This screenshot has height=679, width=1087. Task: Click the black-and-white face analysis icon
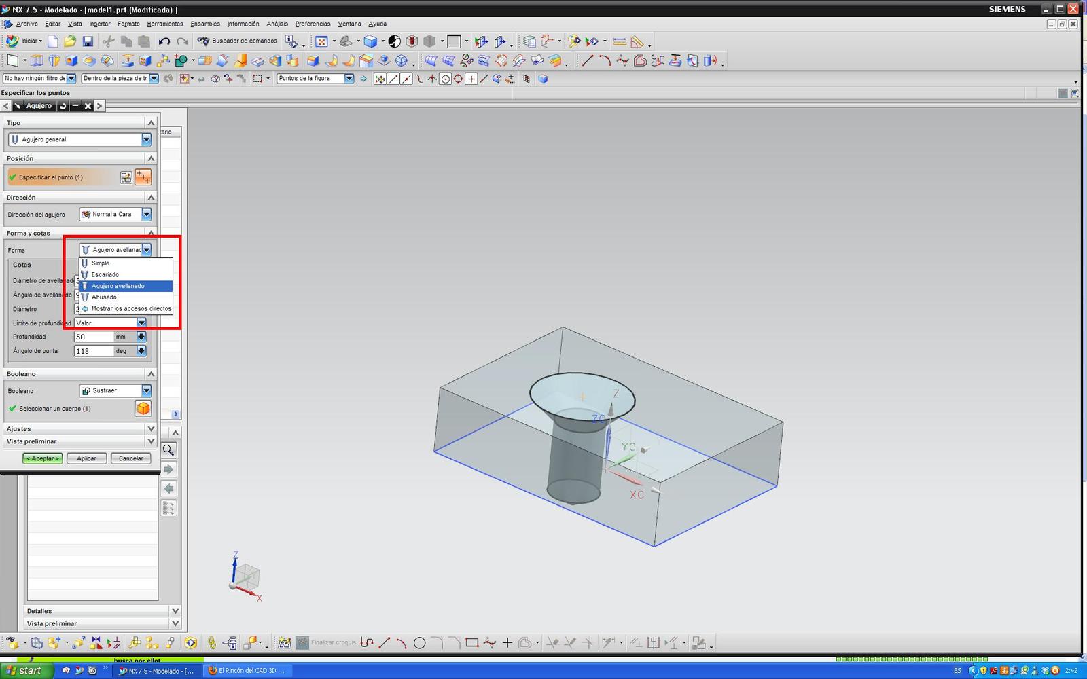click(x=395, y=41)
